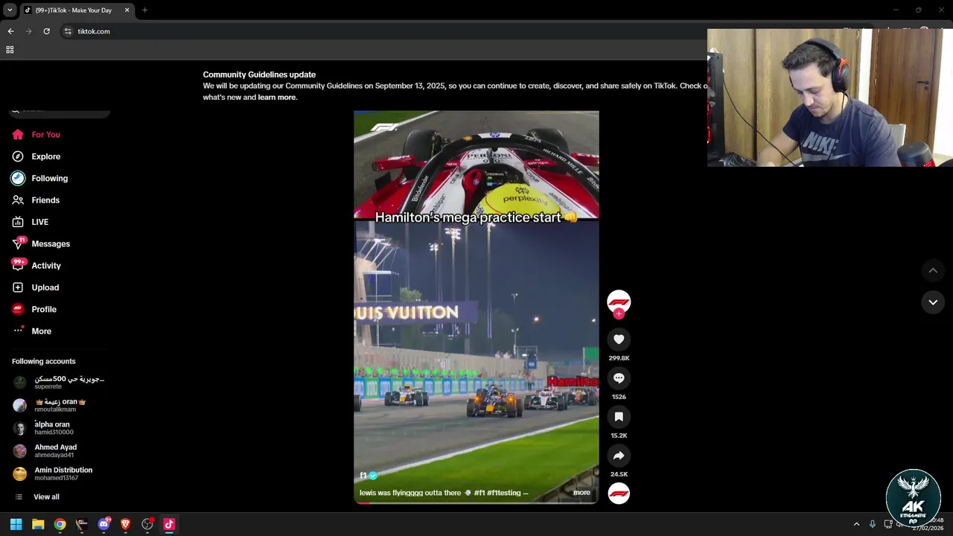Open comments with 1526 count
The image size is (953, 536).
pos(619,378)
